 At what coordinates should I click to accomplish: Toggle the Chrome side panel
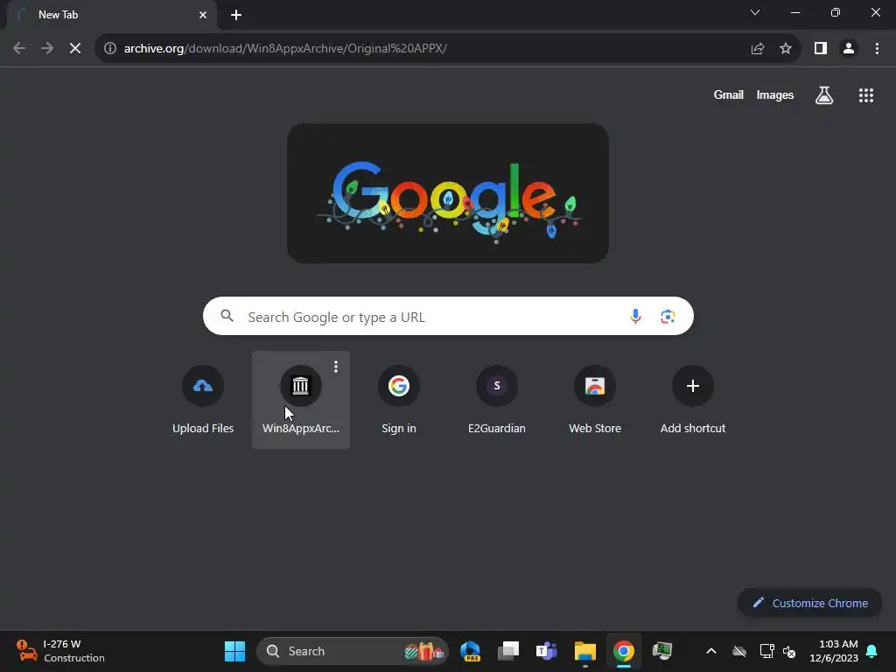821,48
